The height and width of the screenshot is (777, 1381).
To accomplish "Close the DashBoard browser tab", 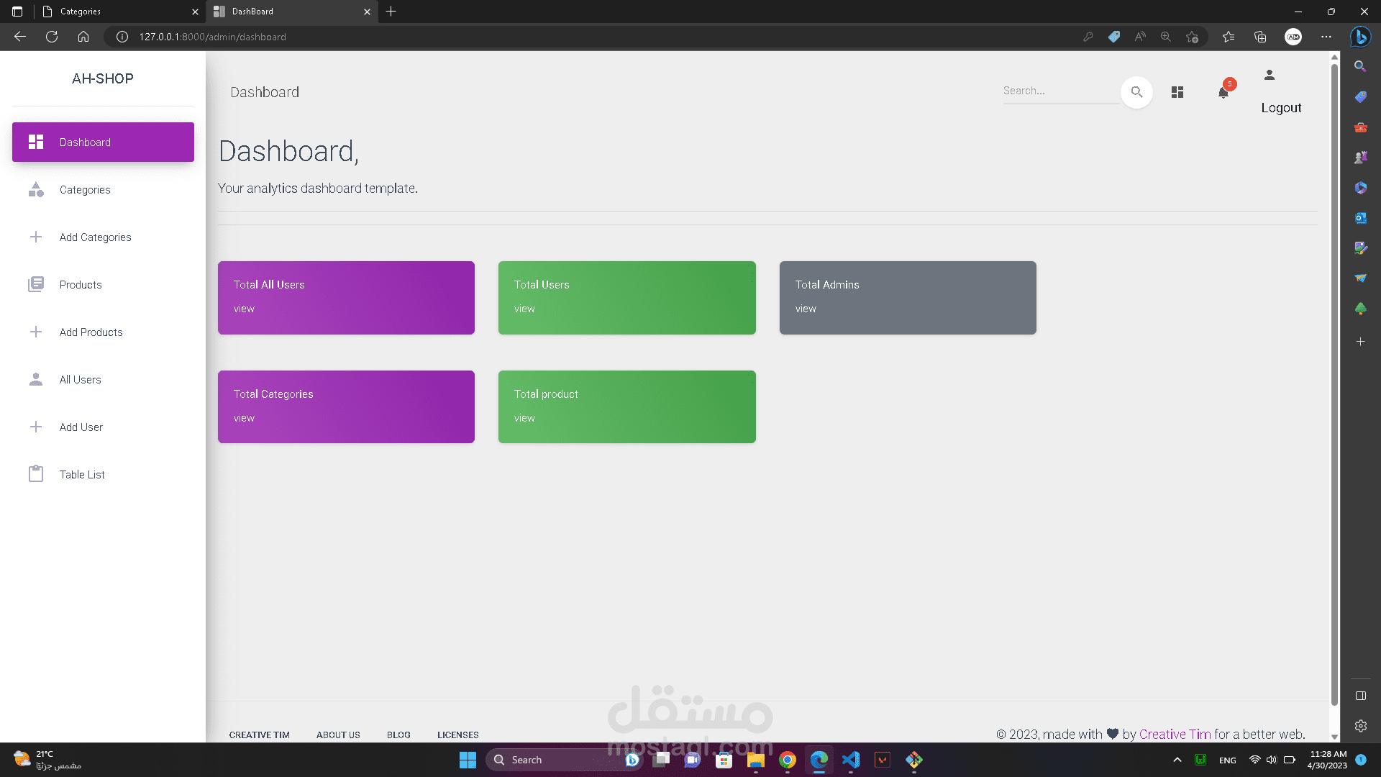I will pyautogui.click(x=367, y=12).
